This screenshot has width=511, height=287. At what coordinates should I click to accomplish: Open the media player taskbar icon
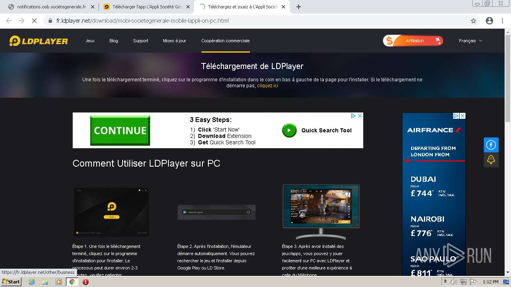59,282
